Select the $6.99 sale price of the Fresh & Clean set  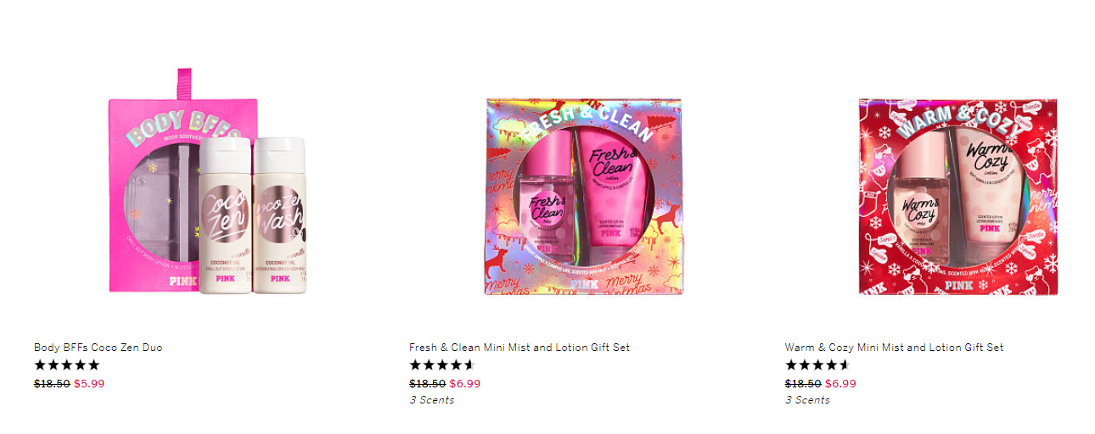pos(465,383)
